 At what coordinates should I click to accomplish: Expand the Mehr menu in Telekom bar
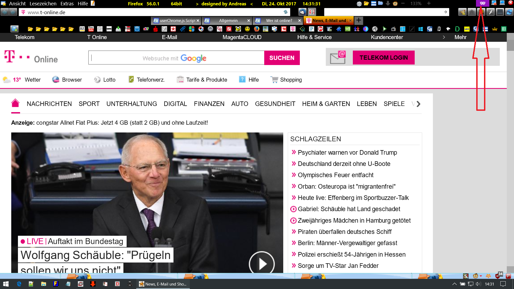[460, 37]
